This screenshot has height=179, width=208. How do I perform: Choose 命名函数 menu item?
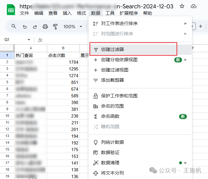coord(140,116)
